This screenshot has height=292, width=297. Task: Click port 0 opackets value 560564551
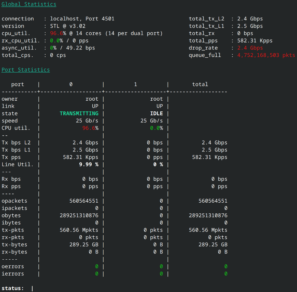(x=84, y=201)
